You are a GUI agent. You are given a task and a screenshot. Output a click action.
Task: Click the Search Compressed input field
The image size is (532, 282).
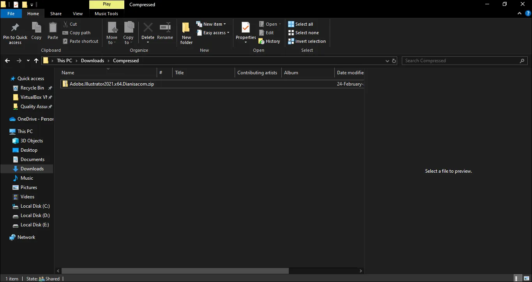tap(461, 61)
